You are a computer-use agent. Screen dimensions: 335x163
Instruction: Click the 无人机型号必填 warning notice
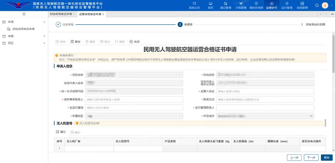(199, 123)
